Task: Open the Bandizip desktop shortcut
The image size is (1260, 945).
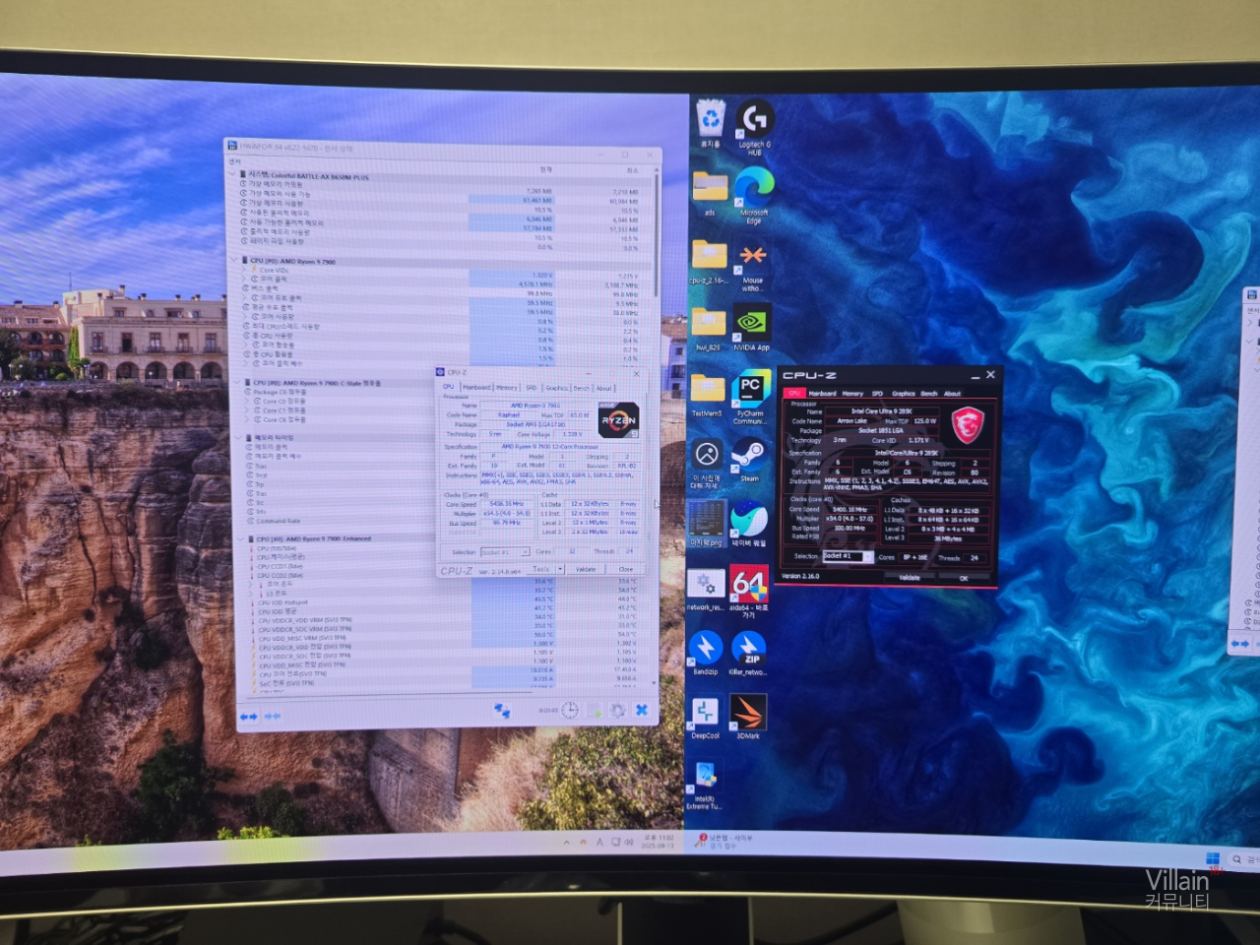Action: click(705, 650)
